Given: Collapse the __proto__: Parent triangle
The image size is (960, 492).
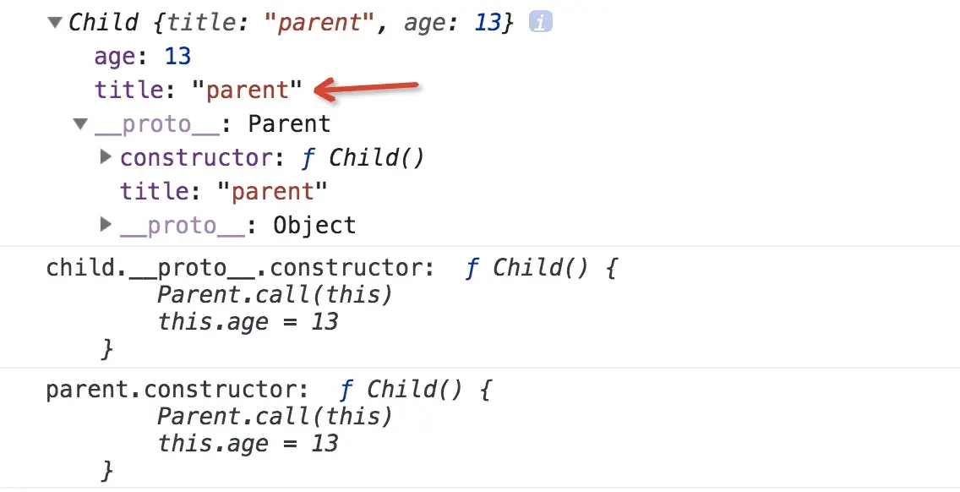Looking at the screenshot, I should click(80, 124).
